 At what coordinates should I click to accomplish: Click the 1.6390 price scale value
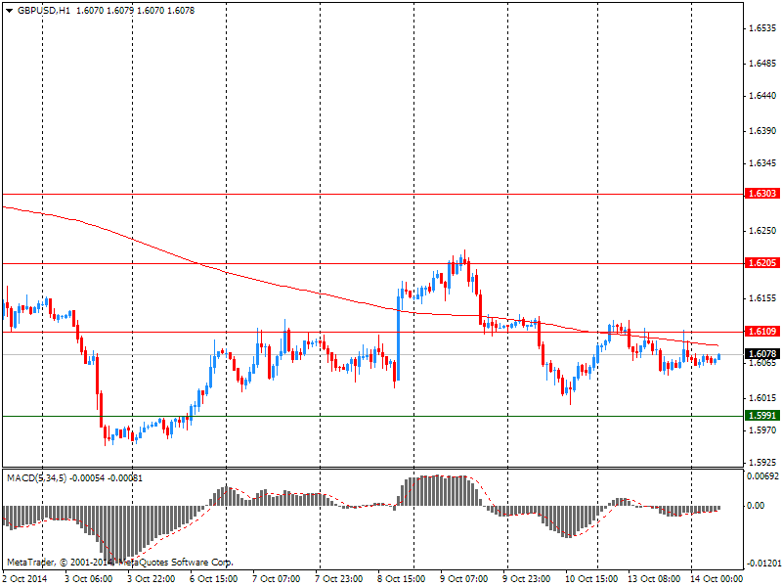(x=762, y=131)
